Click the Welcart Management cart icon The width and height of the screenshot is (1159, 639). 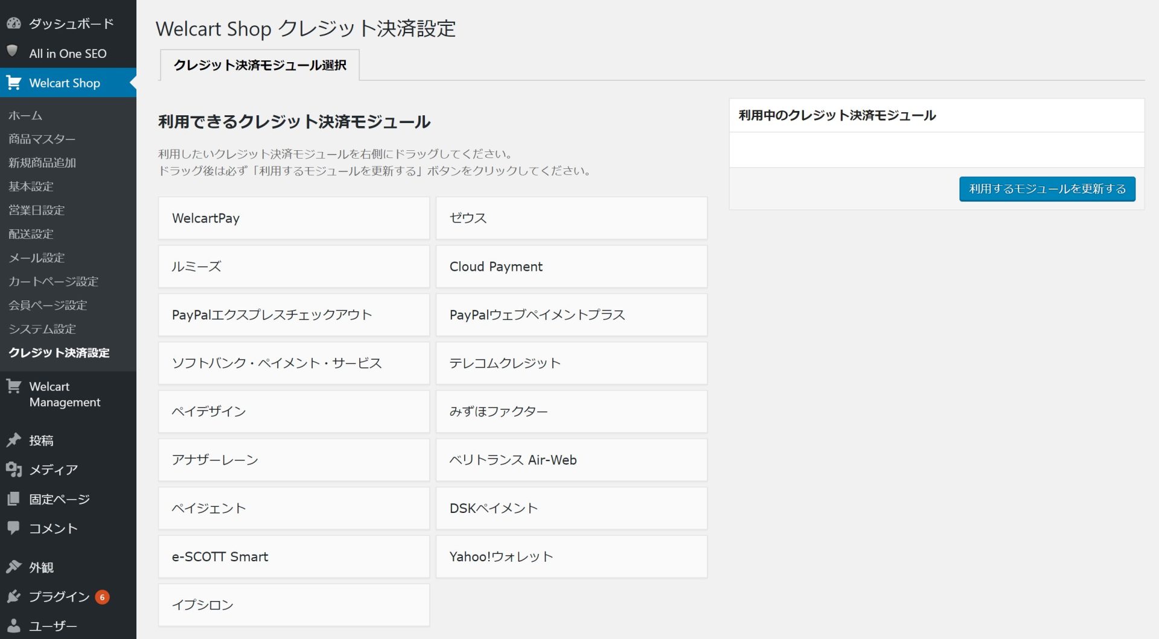click(x=14, y=386)
